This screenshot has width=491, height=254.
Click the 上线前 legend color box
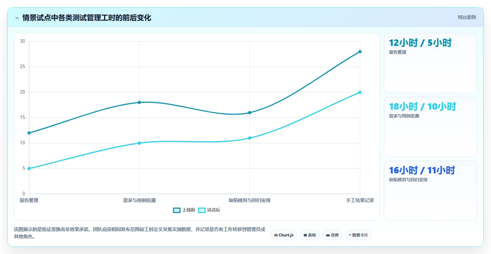tap(177, 210)
